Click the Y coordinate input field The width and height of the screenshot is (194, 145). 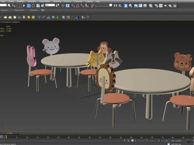(x=152, y=141)
